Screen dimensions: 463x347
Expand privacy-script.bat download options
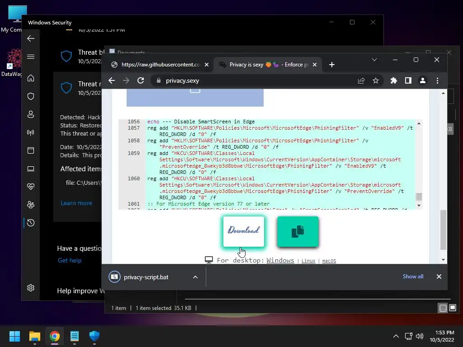[195, 277]
